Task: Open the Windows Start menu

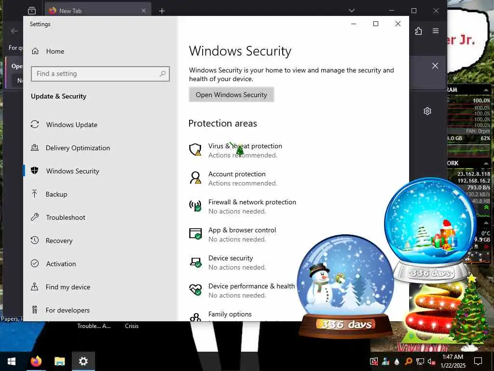Action: pos(12,361)
